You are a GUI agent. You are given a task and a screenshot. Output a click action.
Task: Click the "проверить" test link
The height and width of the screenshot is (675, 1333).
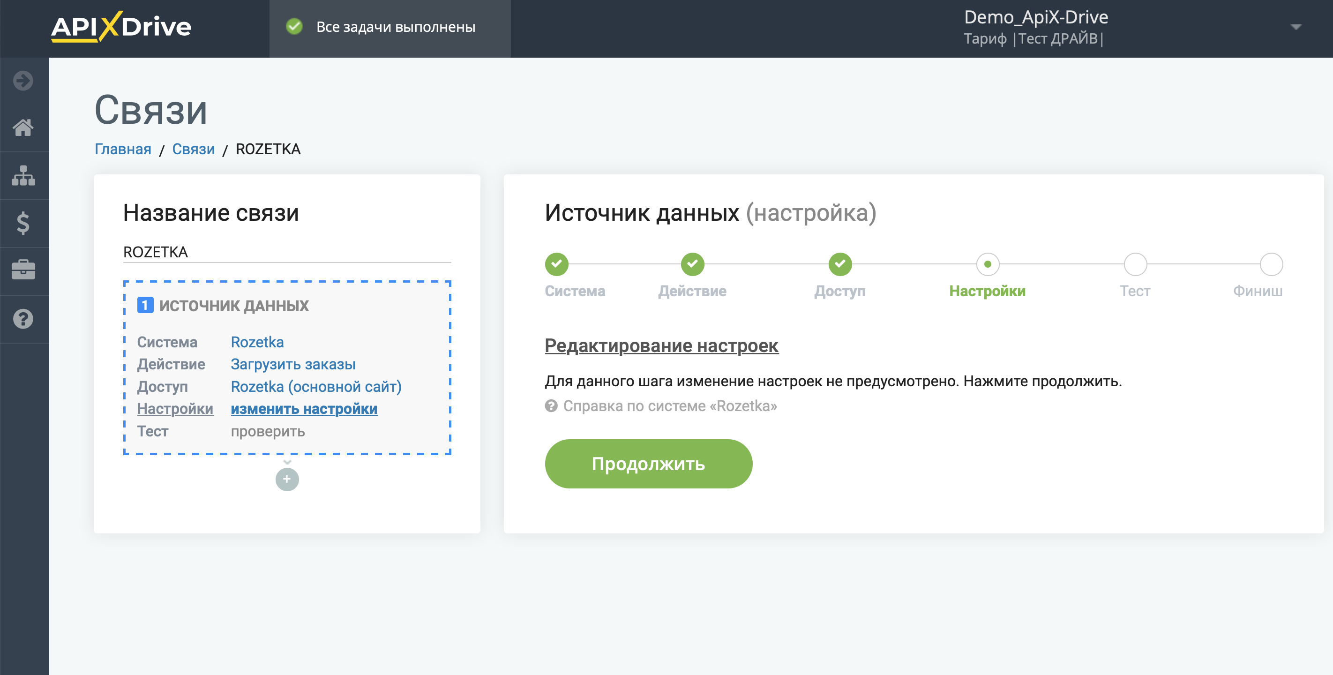(x=268, y=431)
